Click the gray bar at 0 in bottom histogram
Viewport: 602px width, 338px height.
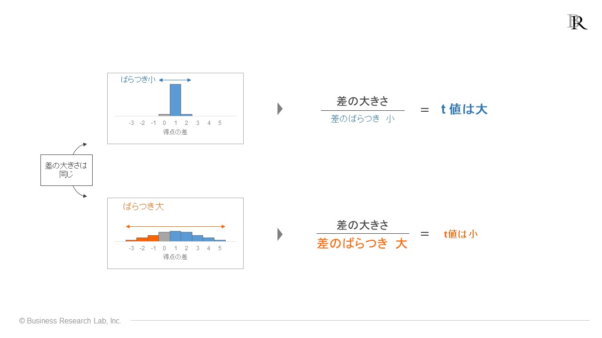[164, 237]
